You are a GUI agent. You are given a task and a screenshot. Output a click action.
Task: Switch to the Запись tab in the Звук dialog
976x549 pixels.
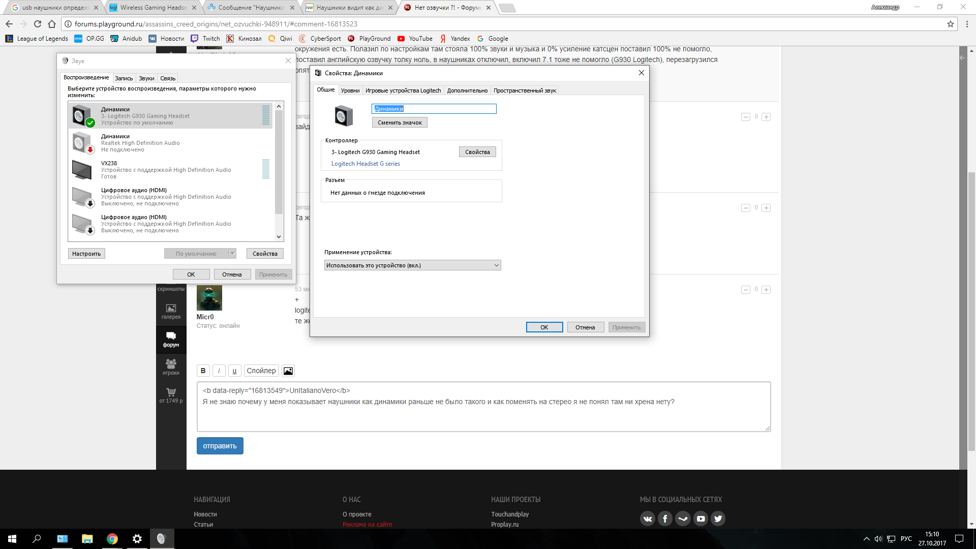click(124, 78)
